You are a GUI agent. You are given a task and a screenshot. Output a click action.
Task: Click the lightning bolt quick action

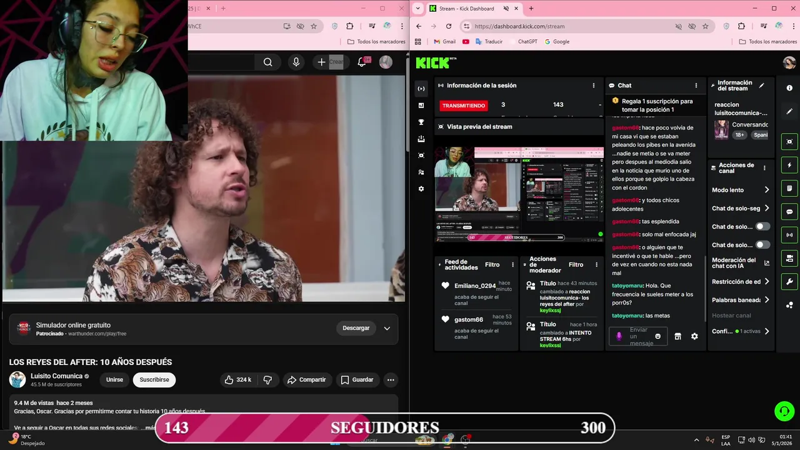pyautogui.click(x=789, y=165)
